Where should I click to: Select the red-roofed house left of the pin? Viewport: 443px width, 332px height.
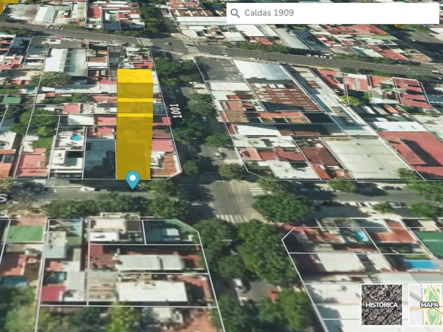click(x=33, y=164)
